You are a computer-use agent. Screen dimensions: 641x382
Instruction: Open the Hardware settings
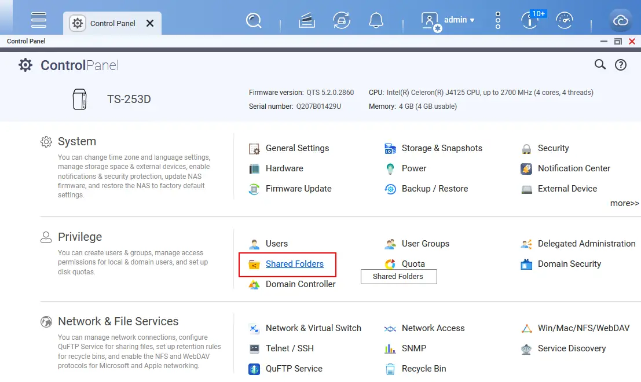tap(276, 168)
